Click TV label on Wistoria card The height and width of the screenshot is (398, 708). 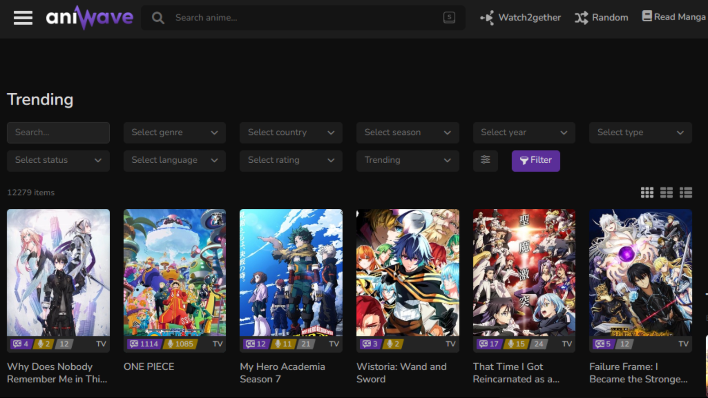pos(450,344)
